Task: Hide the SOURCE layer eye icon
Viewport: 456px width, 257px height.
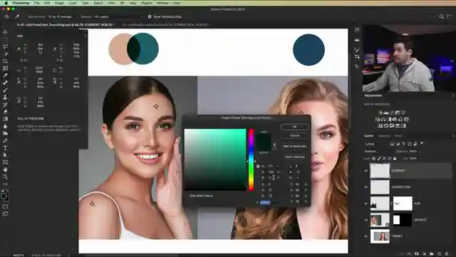Action: (x=366, y=220)
